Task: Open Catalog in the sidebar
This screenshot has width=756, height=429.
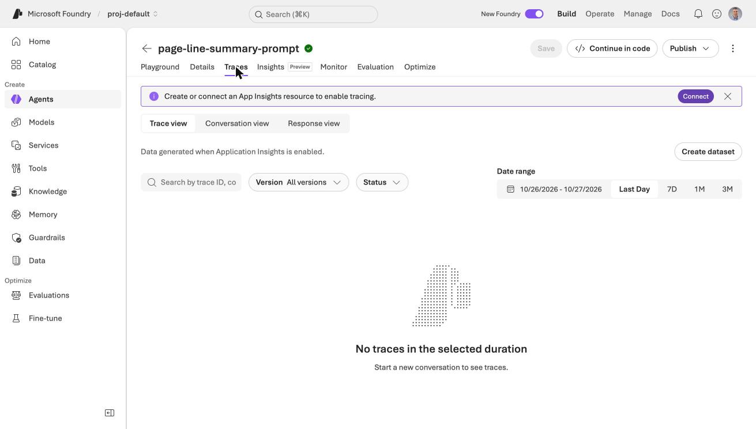Action: [63, 65]
